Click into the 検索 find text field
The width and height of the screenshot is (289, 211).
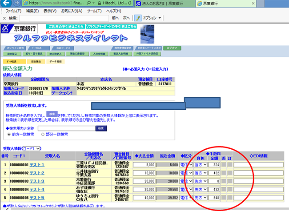pos(64,18)
